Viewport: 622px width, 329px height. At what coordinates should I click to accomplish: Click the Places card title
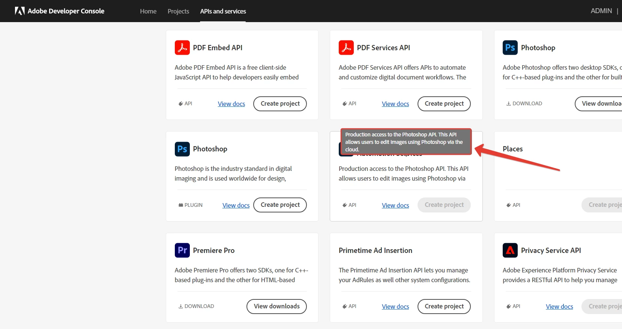pyautogui.click(x=513, y=149)
